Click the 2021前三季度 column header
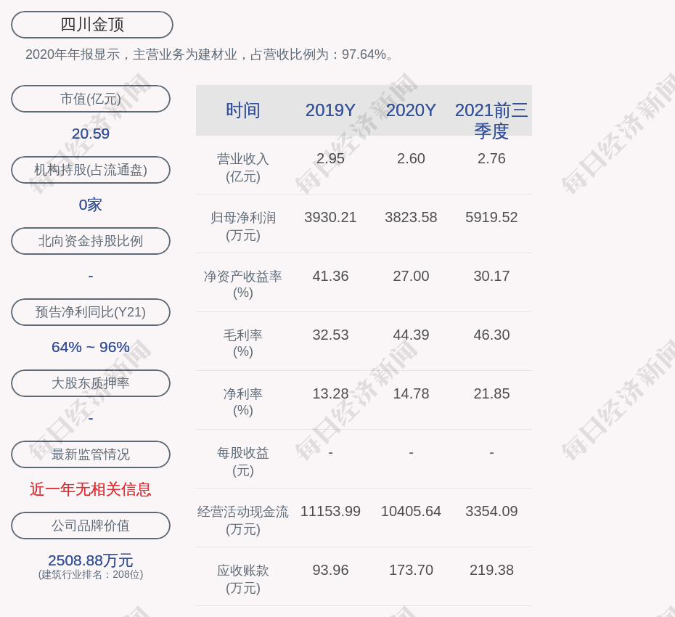 coord(491,120)
